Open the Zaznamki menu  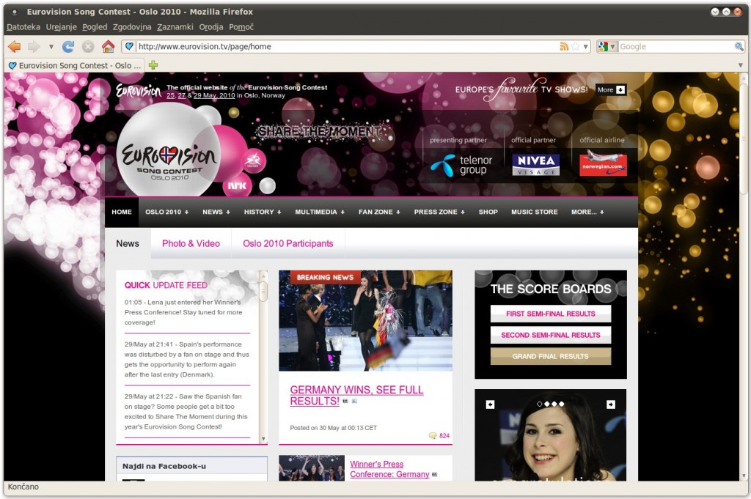click(x=175, y=27)
